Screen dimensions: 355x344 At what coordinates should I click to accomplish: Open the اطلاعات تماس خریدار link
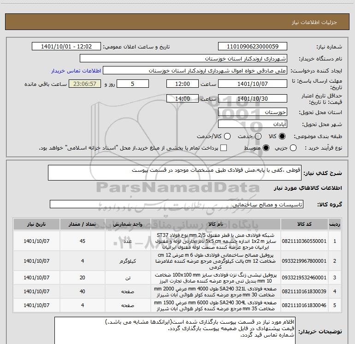[76, 71]
